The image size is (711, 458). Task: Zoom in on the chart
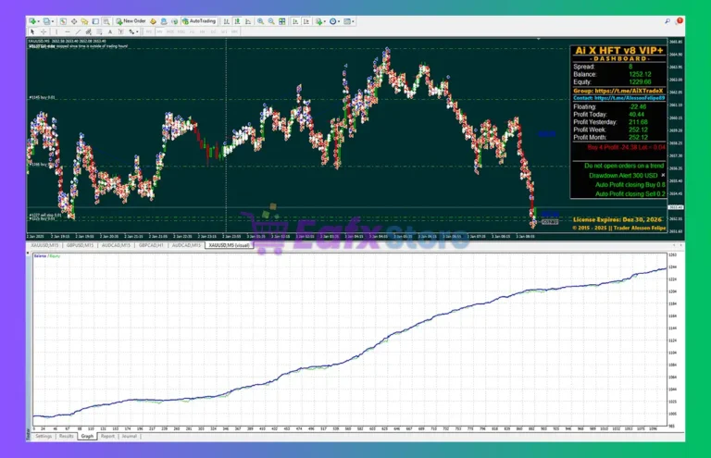pyautogui.click(x=261, y=21)
